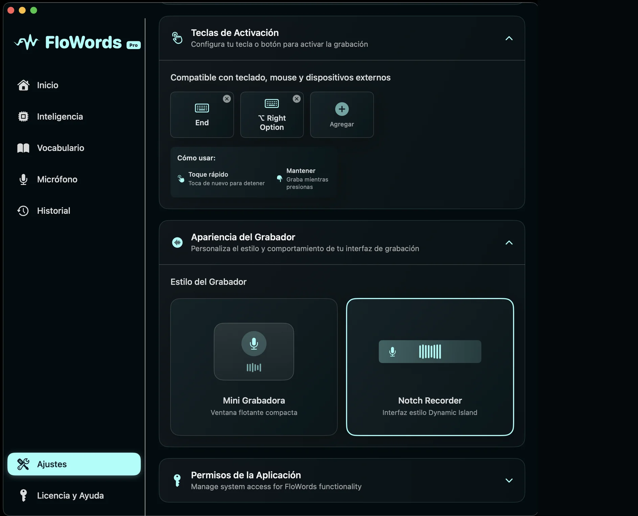638x516 pixels.
Task: Select the Notch Recorder style
Action: pyautogui.click(x=430, y=367)
